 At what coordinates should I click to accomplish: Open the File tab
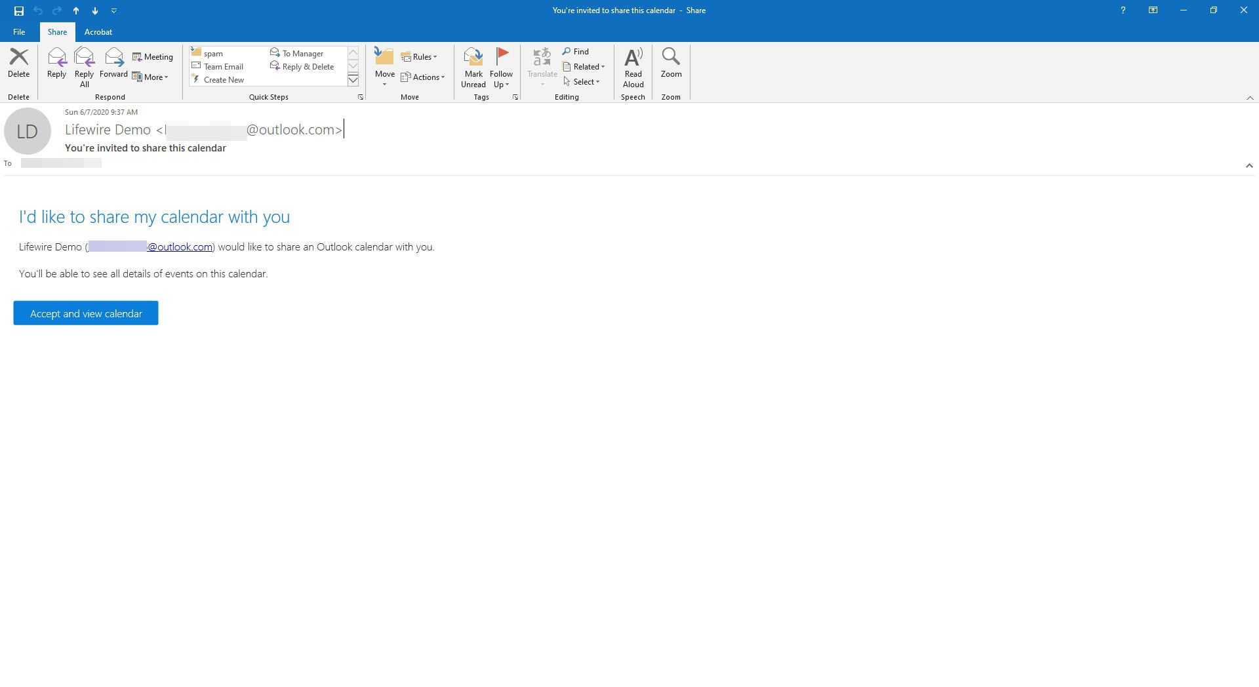(19, 32)
